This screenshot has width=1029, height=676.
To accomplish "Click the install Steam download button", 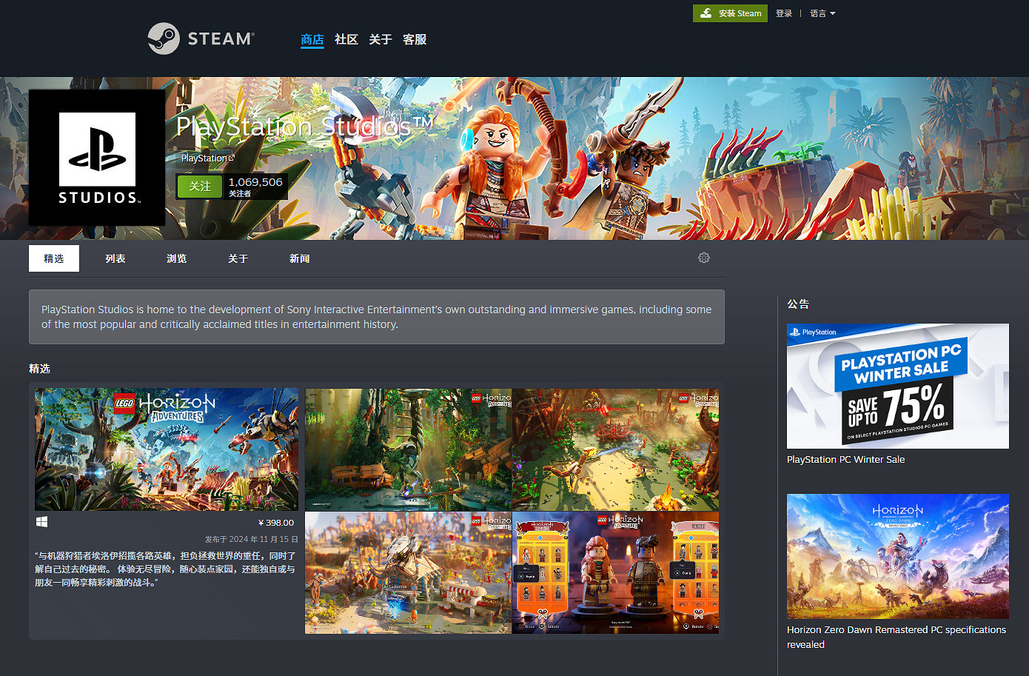I will click(x=730, y=13).
